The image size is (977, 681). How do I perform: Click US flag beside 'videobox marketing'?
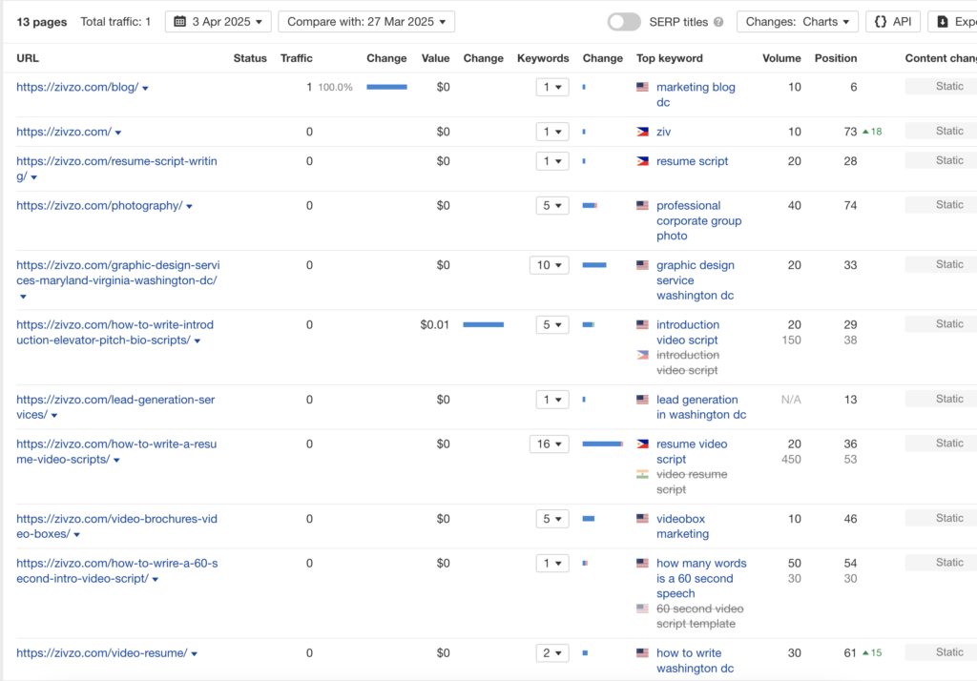pyautogui.click(x=642, y=519)
